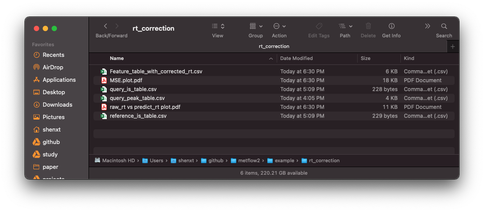Screen dimensions: 484x212
Task: Click the Back arrow in toolbar
Action: click(x=105, y=26)
